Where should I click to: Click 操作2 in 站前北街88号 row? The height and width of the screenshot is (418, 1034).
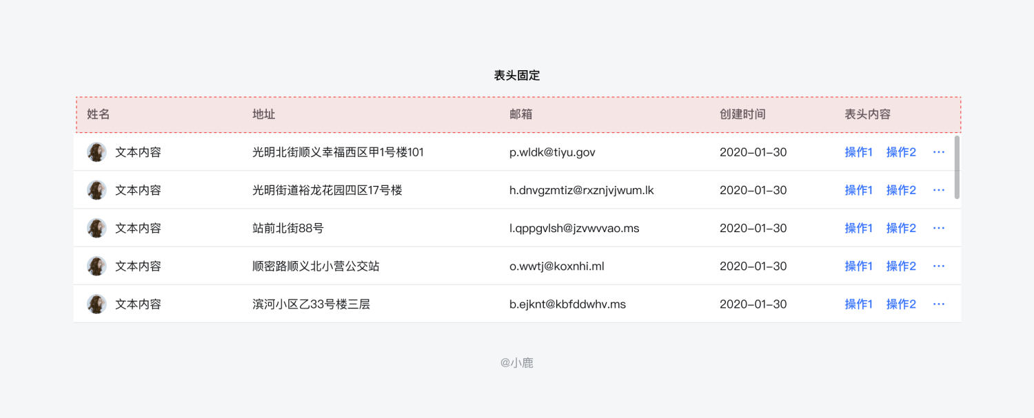[x=901, y=228]
